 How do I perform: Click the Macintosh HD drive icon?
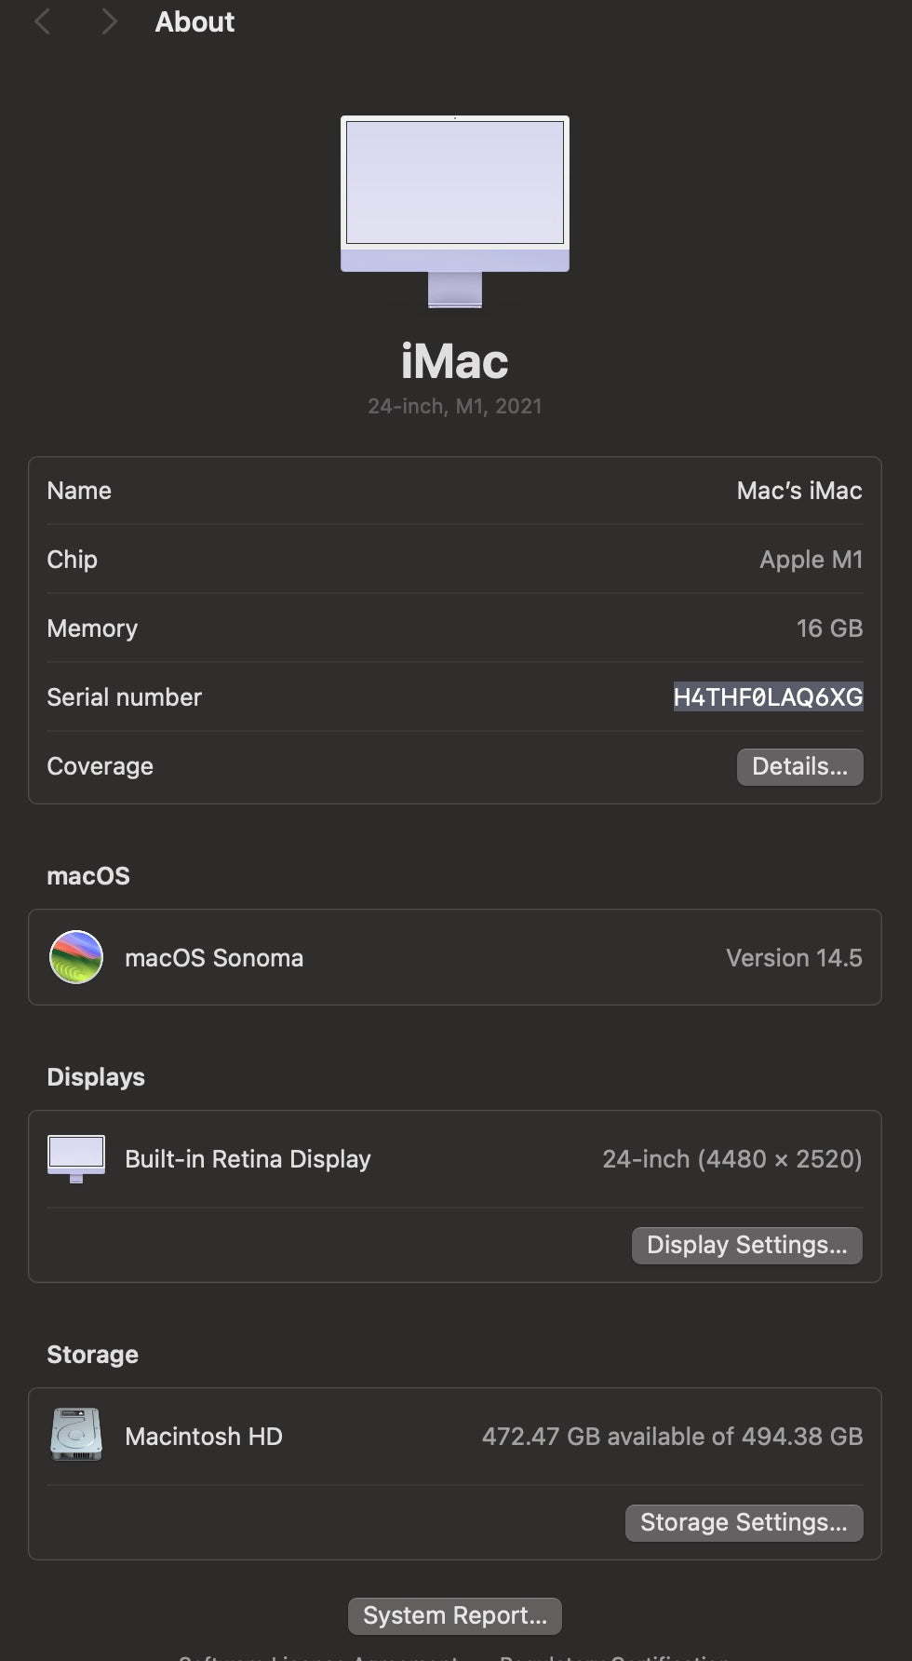click(76, 1435)
